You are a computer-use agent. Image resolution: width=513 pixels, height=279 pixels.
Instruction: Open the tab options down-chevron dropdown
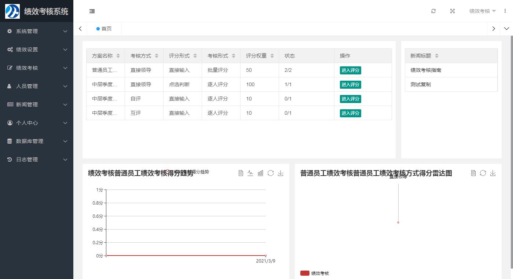[x=506, y=29]
